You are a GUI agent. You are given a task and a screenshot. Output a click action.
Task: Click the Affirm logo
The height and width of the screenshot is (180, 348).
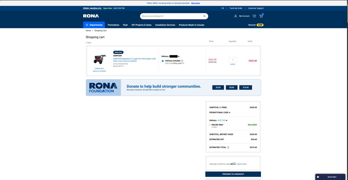(x=233, y=164)
